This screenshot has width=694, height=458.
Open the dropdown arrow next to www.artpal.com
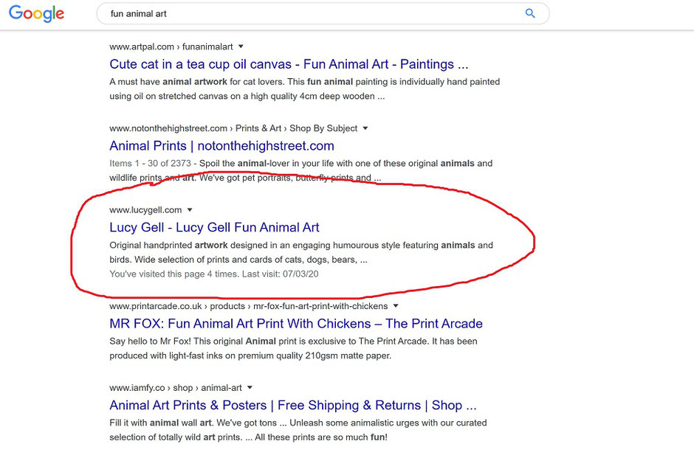tap(241, 46)
